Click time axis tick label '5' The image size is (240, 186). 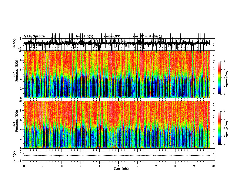point(118,166)
